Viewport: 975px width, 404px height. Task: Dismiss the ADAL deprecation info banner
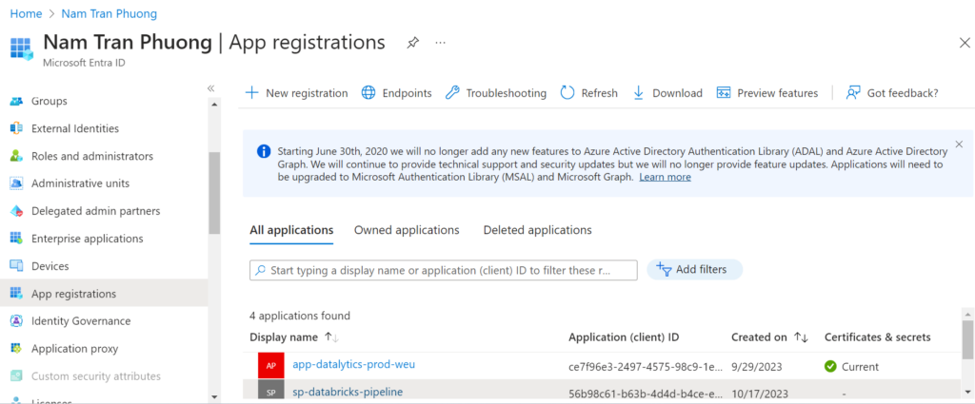click(x=959, y=144)
